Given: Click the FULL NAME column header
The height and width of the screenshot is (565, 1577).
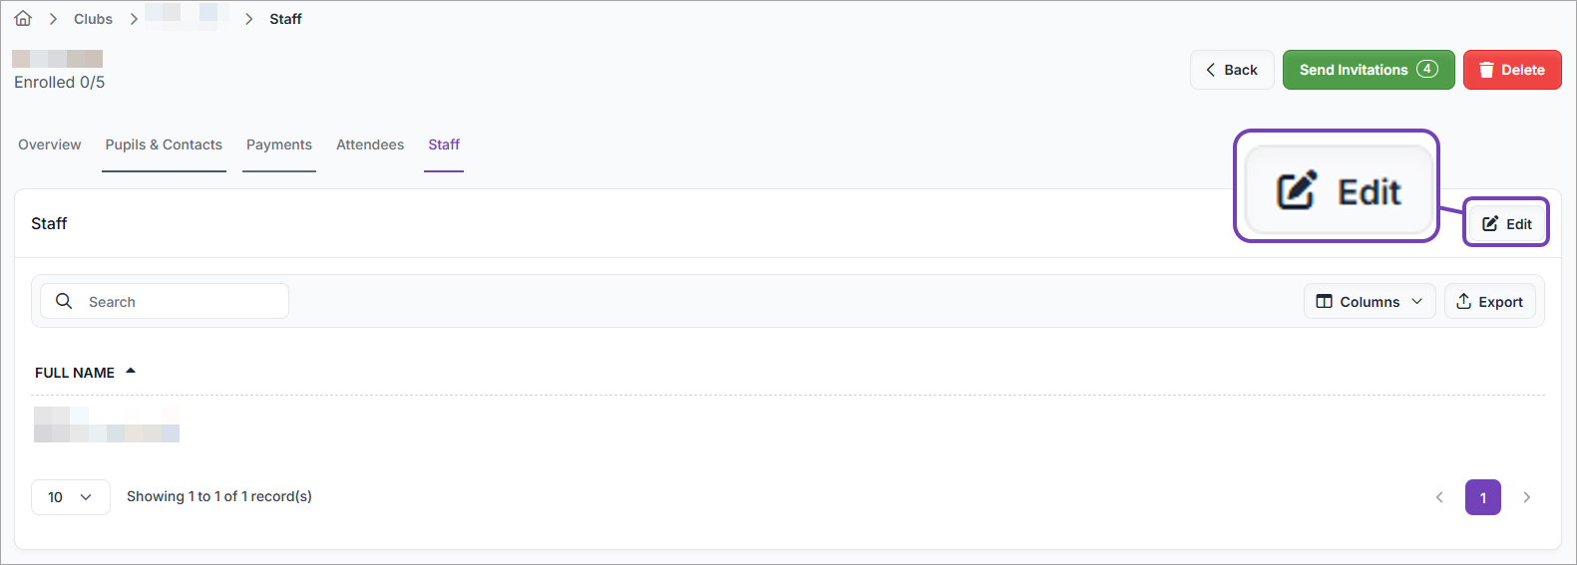Looking at the screenshot, I should point(75,373).
